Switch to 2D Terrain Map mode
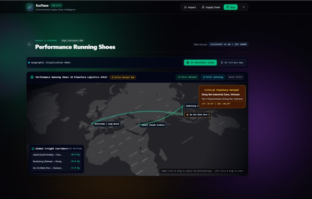Image resolution: width=312 pixels, height=199 pixels. click(231, 62)
